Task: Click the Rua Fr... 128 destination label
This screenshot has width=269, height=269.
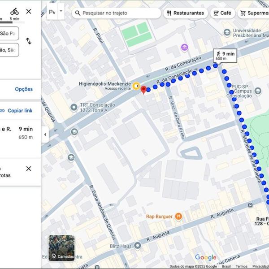Action: (x=262, y=221)
